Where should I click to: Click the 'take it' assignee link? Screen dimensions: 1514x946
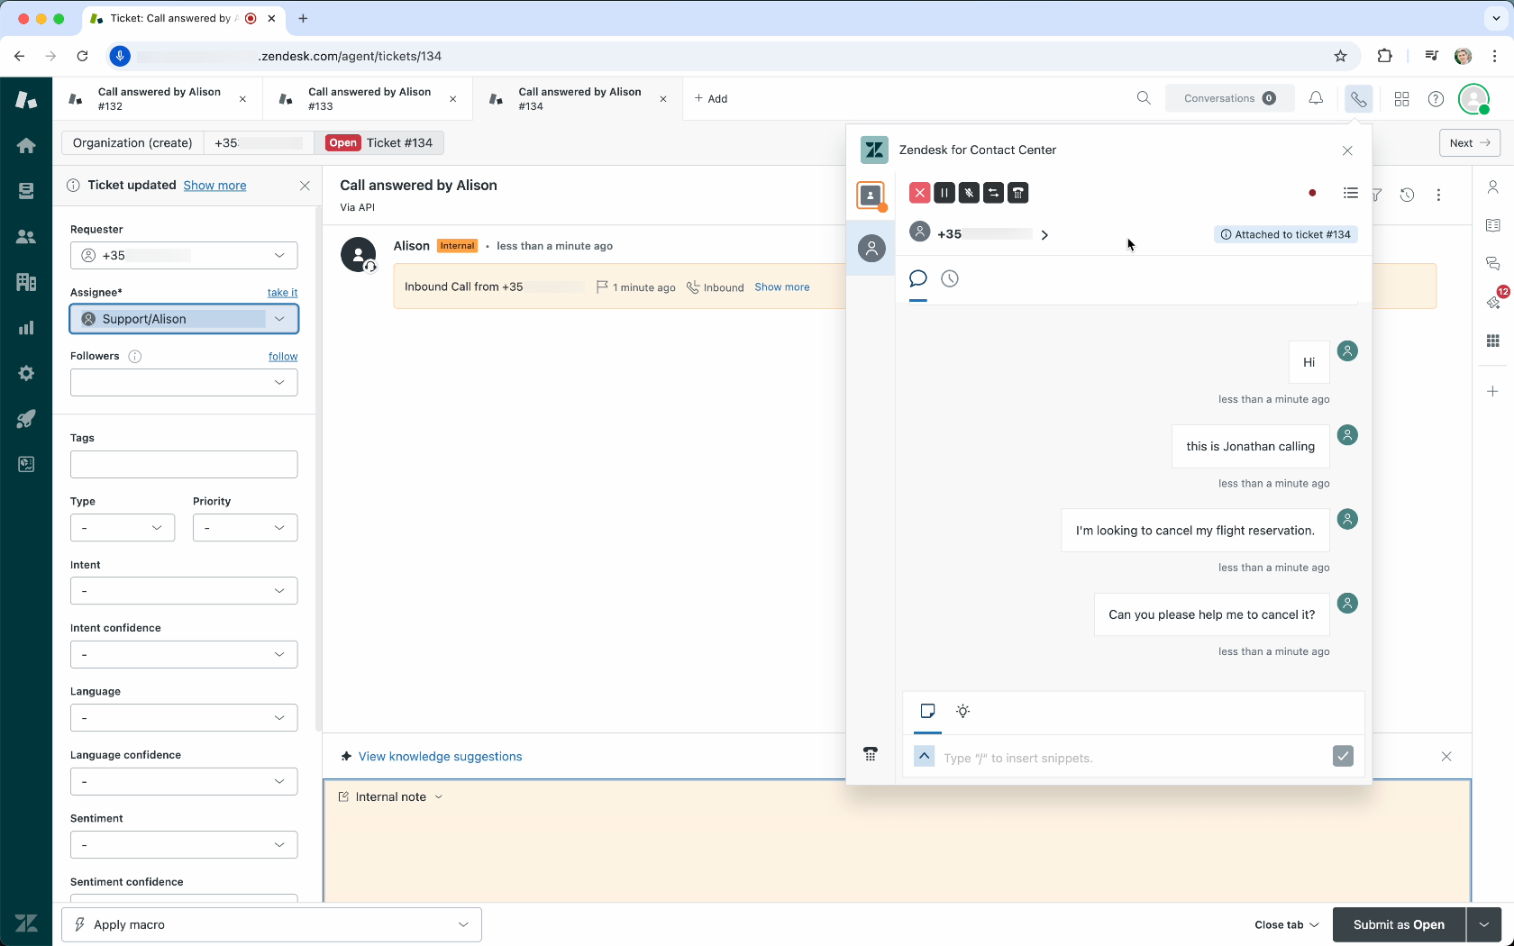coord(282,293)
